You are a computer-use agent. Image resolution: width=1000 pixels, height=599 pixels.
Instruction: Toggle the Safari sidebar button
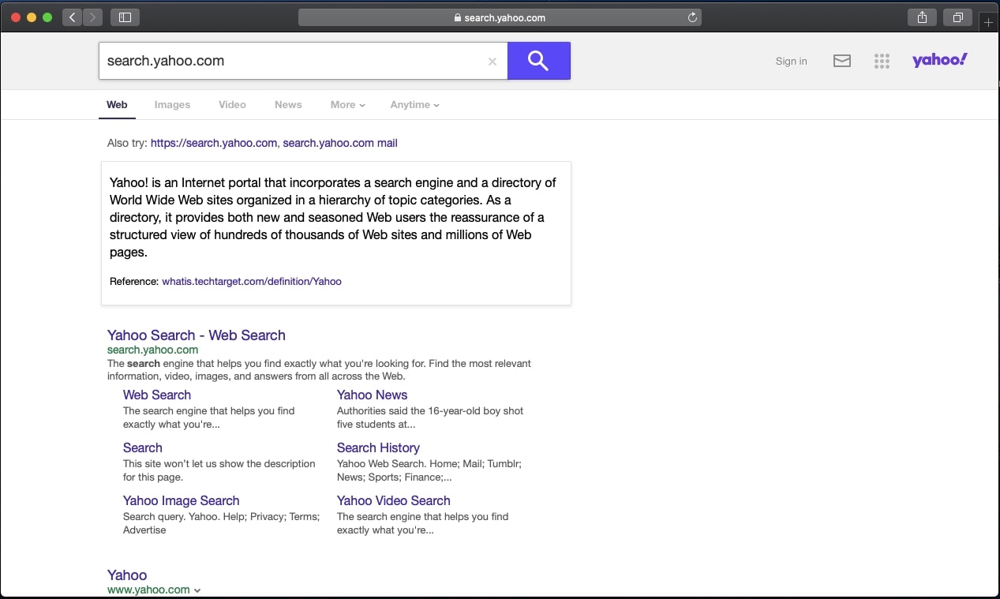pos(125,17)
